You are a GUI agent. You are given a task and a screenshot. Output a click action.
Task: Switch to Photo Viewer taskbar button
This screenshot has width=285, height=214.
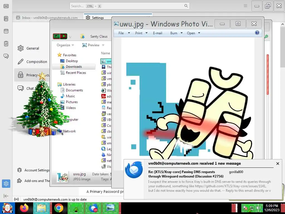pos(110,208)
